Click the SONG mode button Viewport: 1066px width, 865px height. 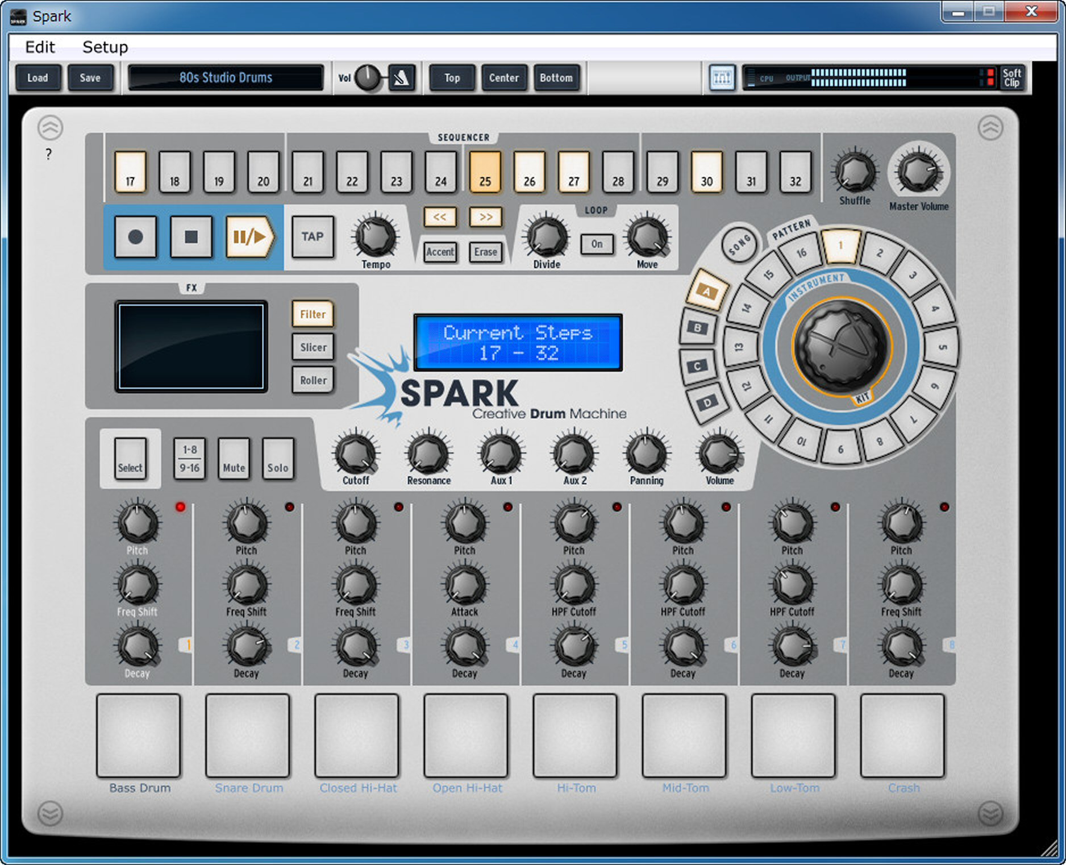739,245
